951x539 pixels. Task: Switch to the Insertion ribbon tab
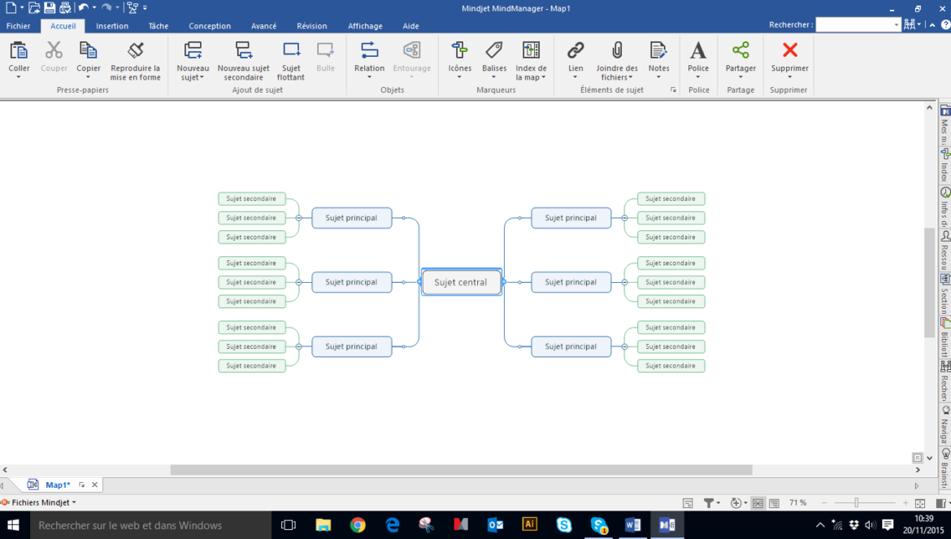112,26
